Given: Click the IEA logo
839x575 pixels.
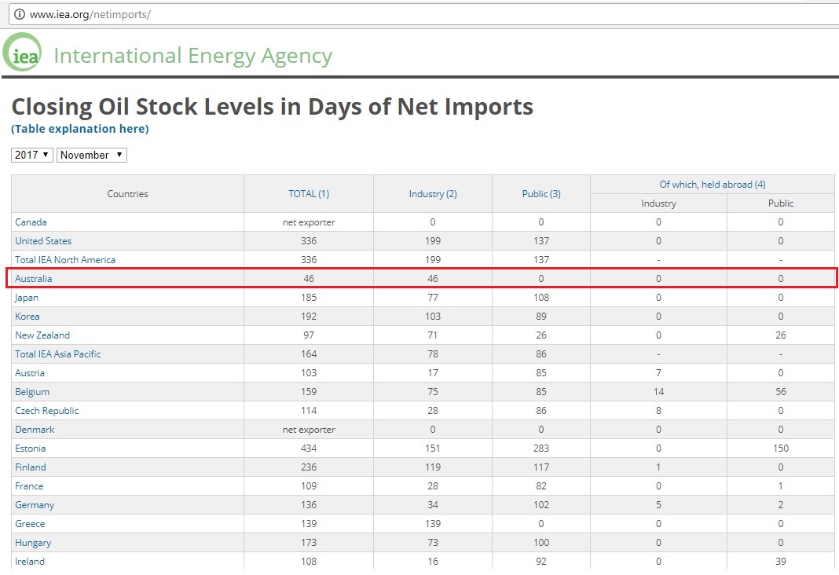Looking at the screenshot, I should 23,53.
